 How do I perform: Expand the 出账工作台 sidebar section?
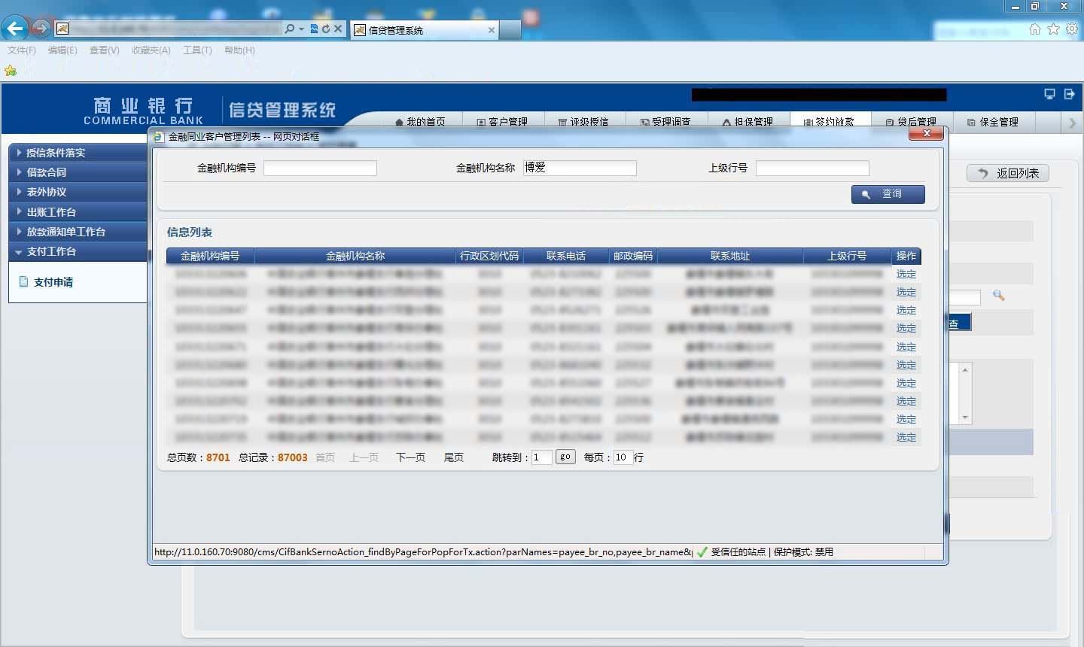coord(78,212)
